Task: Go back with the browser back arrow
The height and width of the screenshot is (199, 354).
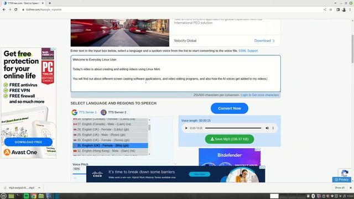Action: [x=4, y=10]
